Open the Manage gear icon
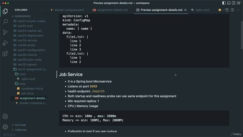 click(x=5, y=127)
